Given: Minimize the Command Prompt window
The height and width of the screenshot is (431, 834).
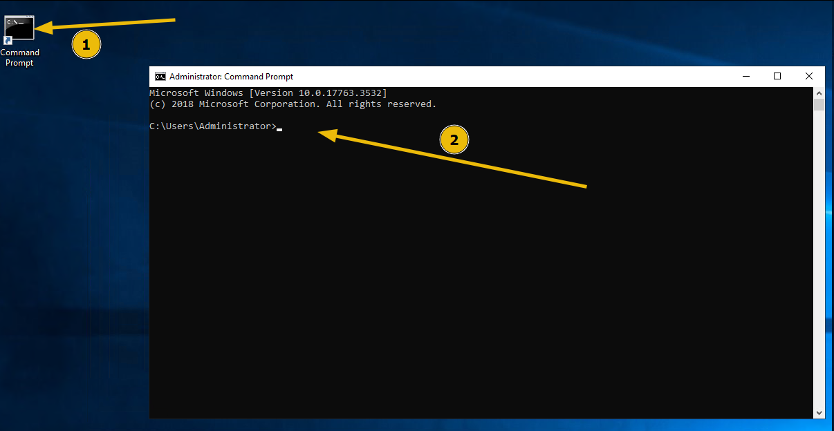Looking at the screenshot, I should (x=745, y=76).
